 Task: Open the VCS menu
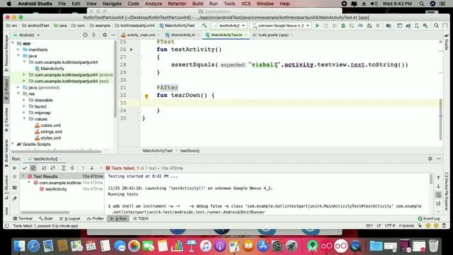246,4
